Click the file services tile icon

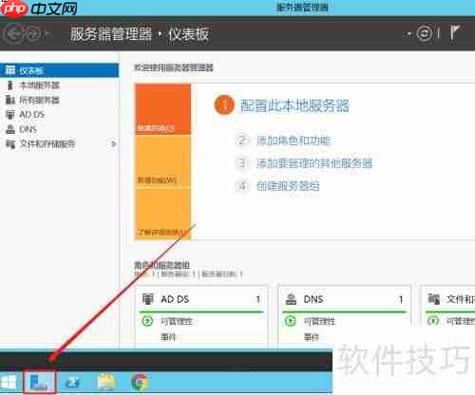click(x=434, y=299)
